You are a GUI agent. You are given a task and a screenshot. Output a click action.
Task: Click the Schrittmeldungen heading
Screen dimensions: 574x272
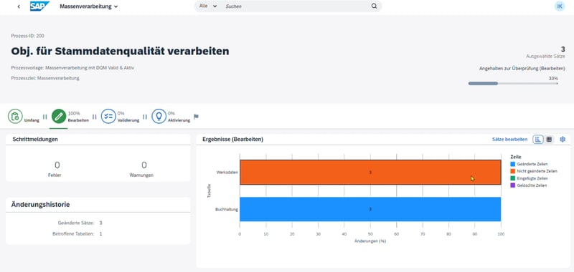35,139
